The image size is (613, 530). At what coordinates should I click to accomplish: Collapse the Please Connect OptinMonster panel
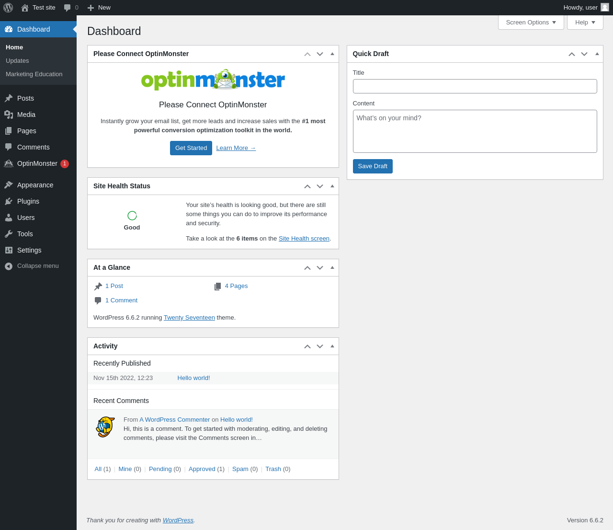pos(332,54)
